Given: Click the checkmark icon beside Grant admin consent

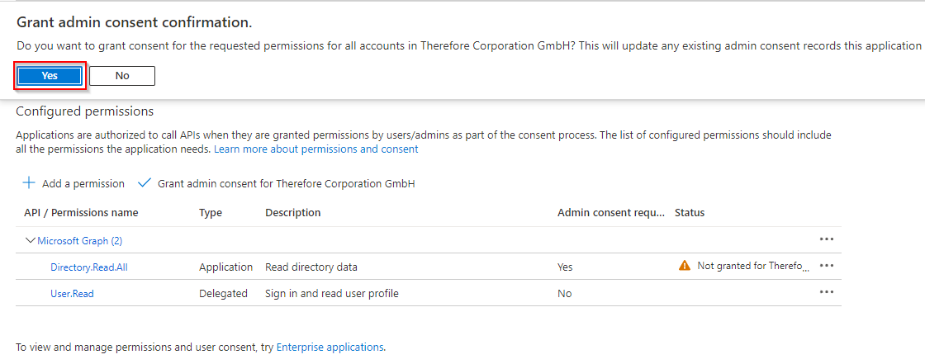Looking at the screenshot, I should click(144, 183).
